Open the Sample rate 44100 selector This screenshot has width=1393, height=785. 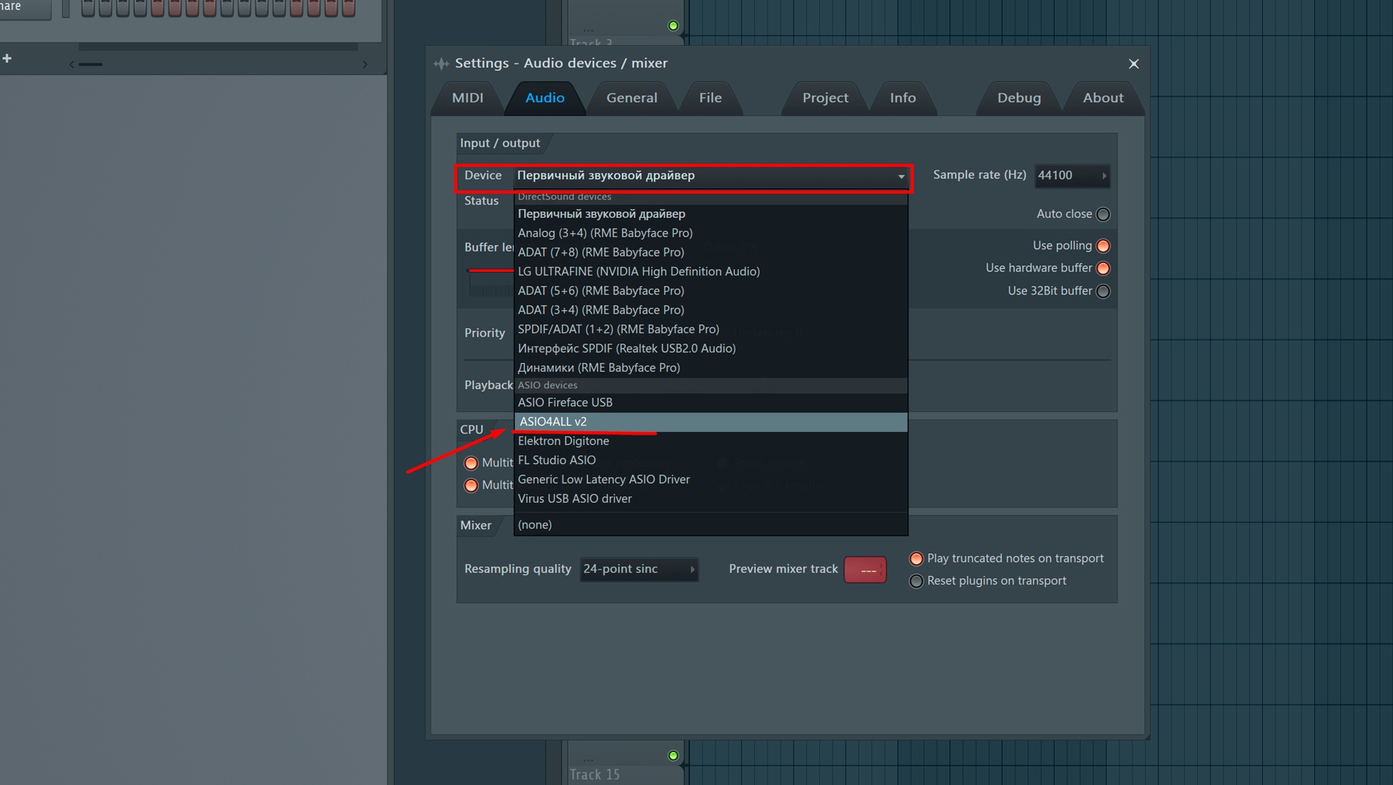point(1072,175)
